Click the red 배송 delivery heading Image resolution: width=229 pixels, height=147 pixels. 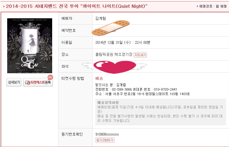pos(99,79)
